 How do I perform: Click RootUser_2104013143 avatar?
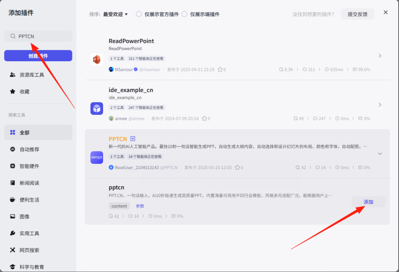coord(111,168)
